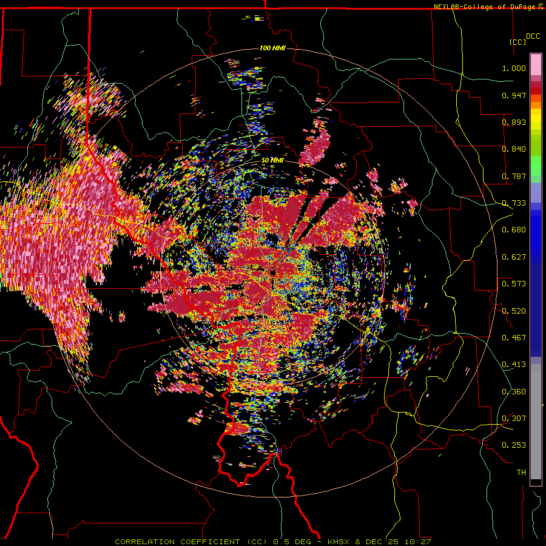Click the 1.000 scale value

[x=514, y=68]
